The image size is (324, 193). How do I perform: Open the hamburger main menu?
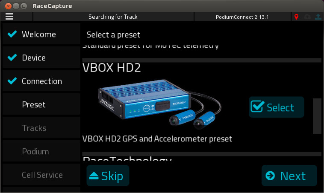[9, 17]
